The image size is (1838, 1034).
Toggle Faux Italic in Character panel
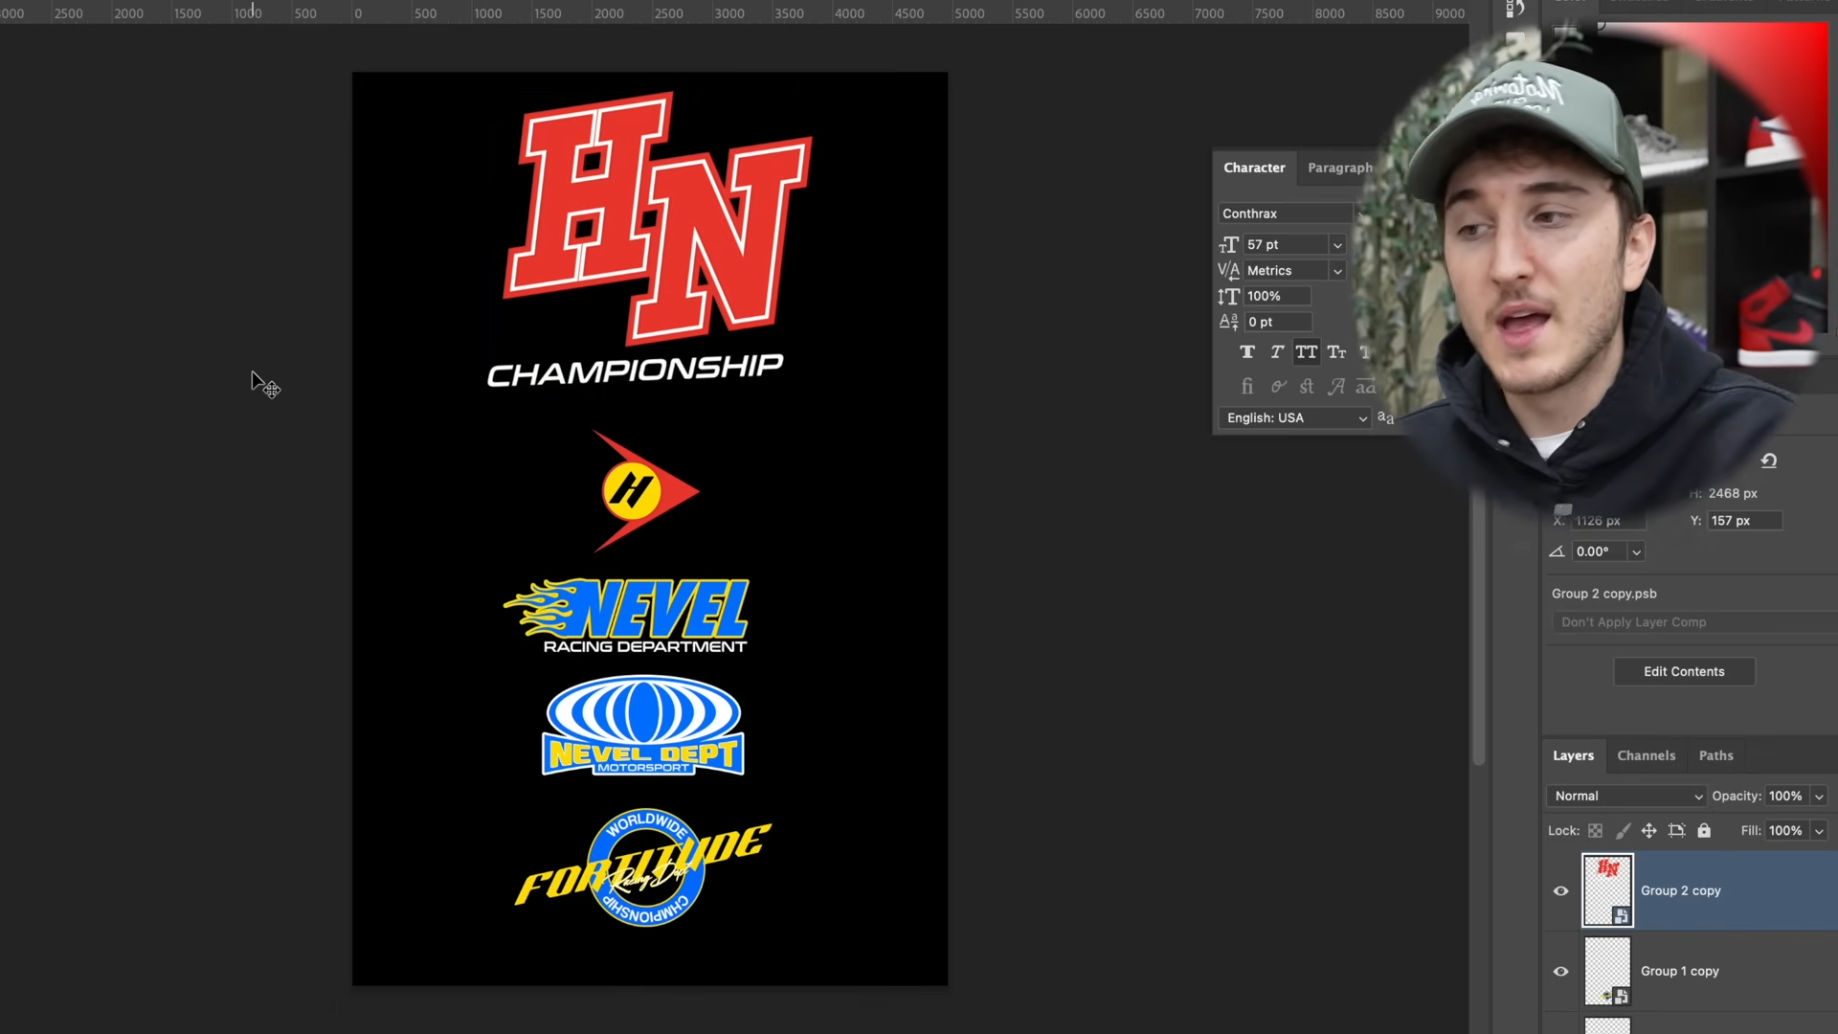pyautogui.click(x=1277, y=352)
